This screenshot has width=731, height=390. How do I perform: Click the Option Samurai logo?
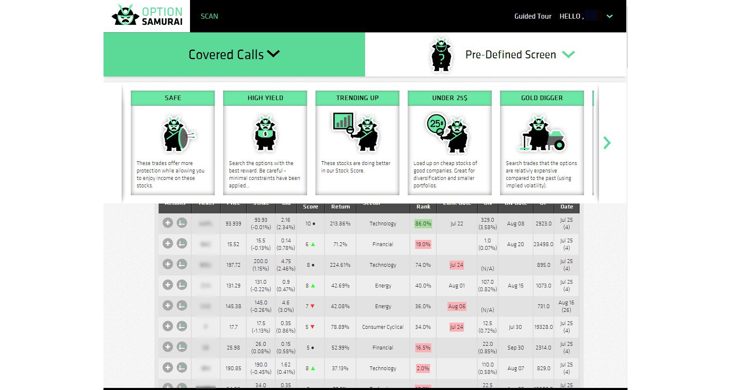[x=147, y=16]
